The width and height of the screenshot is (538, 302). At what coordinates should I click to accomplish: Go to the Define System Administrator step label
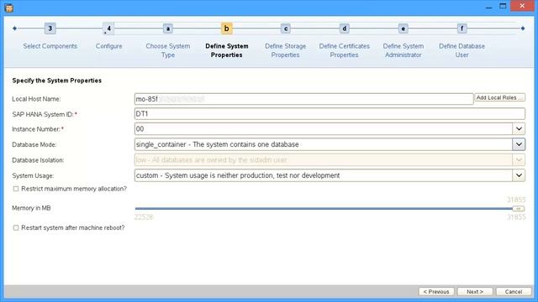point(403,50)
